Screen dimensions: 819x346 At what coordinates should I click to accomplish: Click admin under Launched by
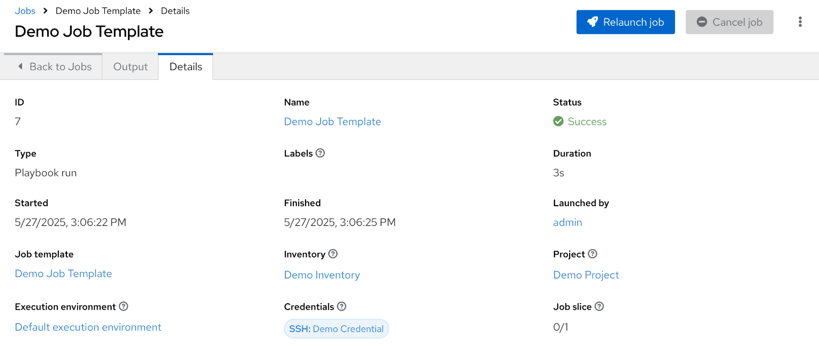(x=567, y=222)
